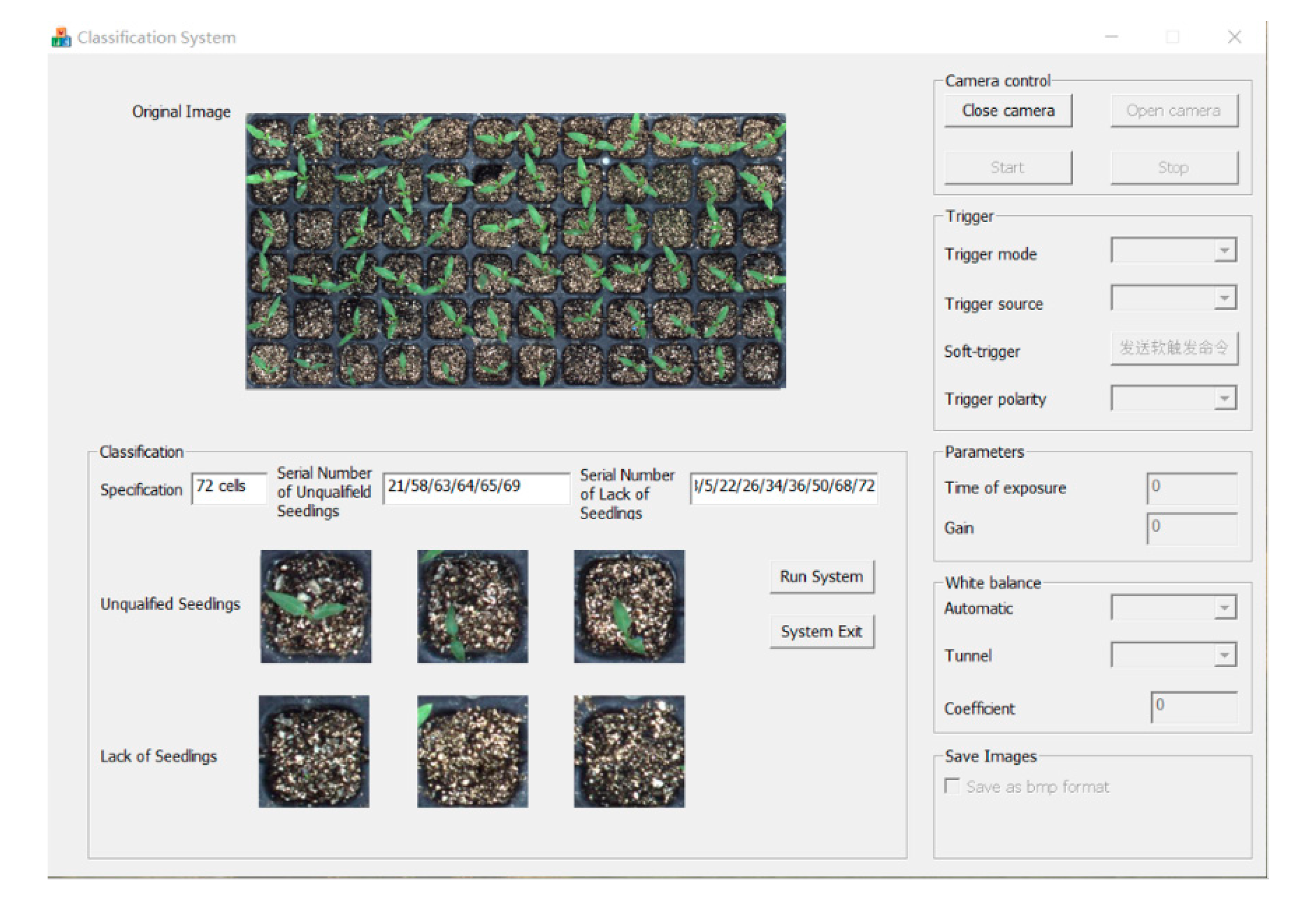Open the Trigger source dropdown
This screenshot has height=906, width=1295.
click(1173, 298)
